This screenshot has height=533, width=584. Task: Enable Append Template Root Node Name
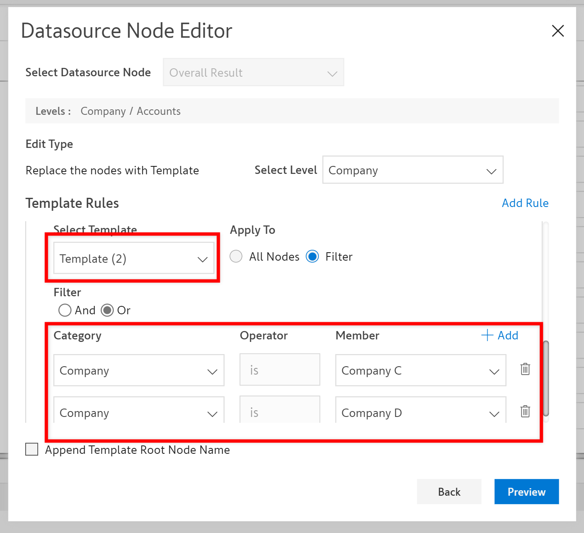click(x=32, y=449)
